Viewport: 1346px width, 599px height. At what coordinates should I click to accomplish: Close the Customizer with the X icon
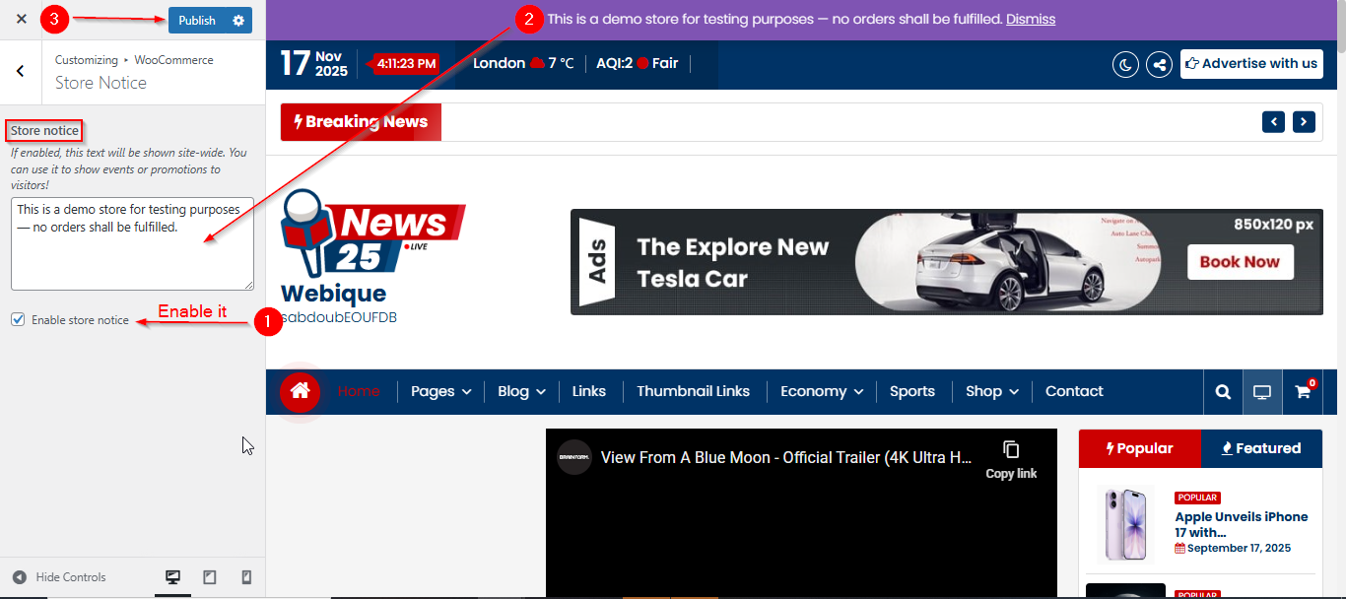(x=21, y=20)
